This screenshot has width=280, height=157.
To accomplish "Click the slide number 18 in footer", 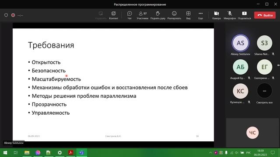I will click(197, 136).
